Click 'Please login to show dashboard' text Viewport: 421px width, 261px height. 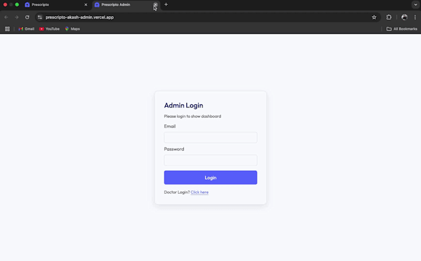point(193,116)
